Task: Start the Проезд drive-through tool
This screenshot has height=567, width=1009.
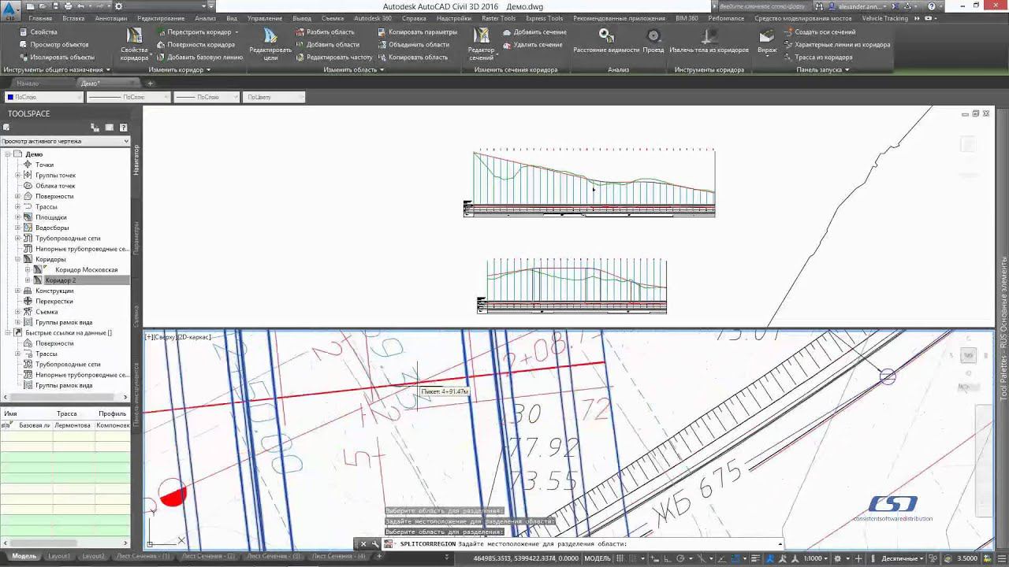Action: click(x=653, y=41)
